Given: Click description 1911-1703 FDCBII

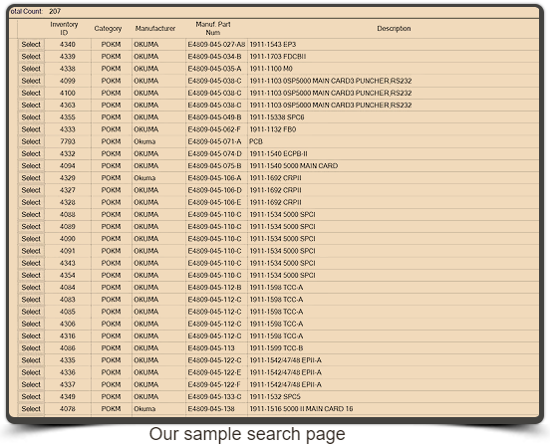Looking at the screenshot, I should (277, 57).
